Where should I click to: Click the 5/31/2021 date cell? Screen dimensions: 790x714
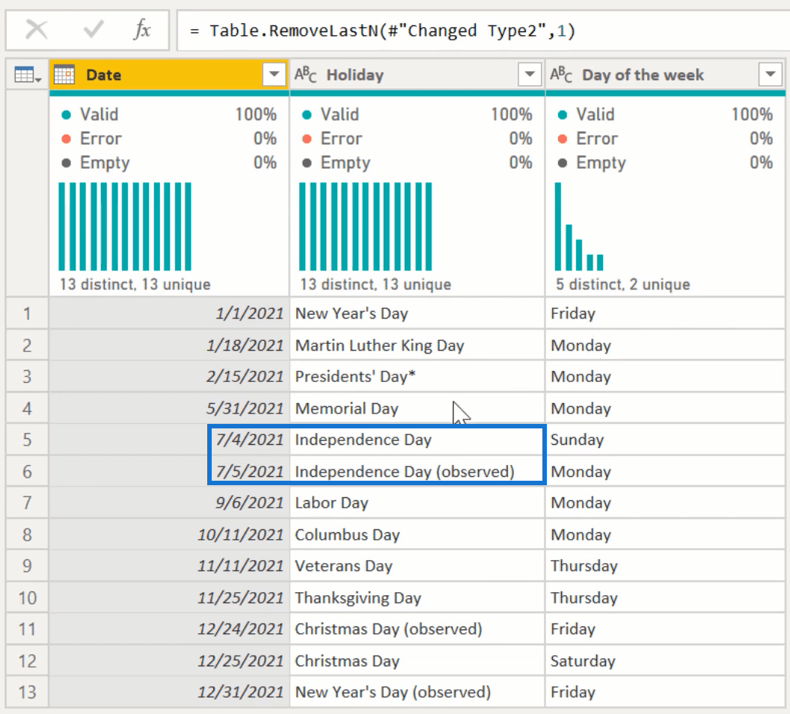(x=169, y=408)
